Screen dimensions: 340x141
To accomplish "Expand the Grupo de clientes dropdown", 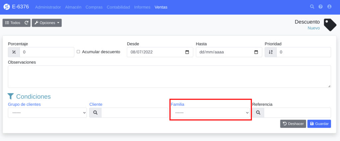I will click(47, 113).
